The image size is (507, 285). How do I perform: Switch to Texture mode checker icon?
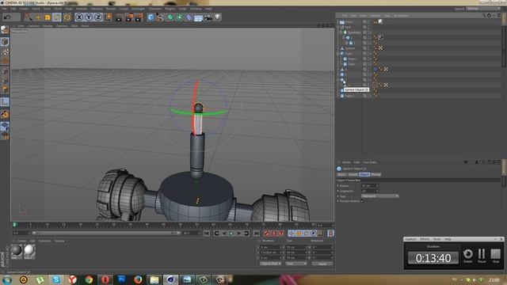point(5,51)
